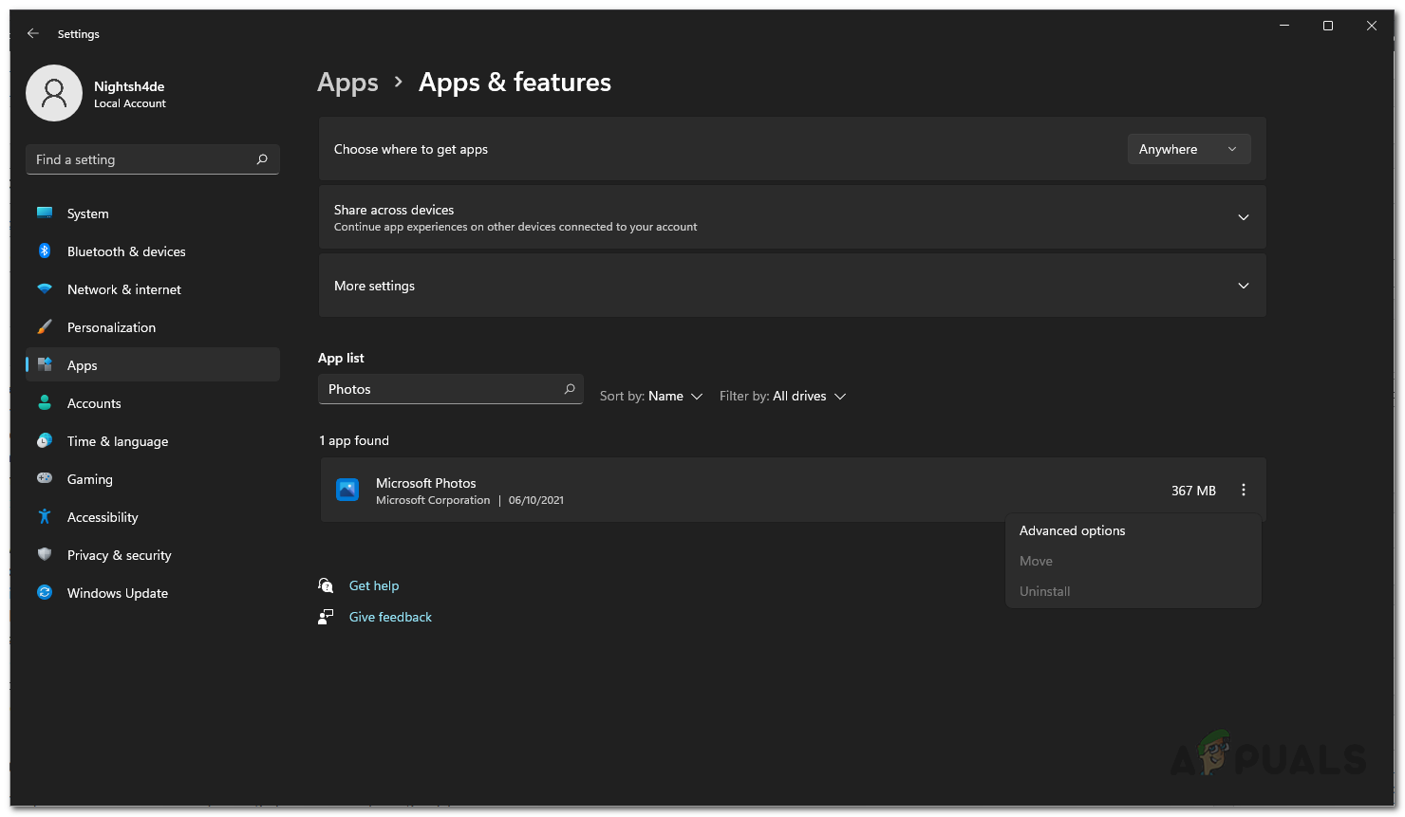Click the Microsoft Photos app icon
Viewport: 1405px width, 817px height.
tap(347, 491)
